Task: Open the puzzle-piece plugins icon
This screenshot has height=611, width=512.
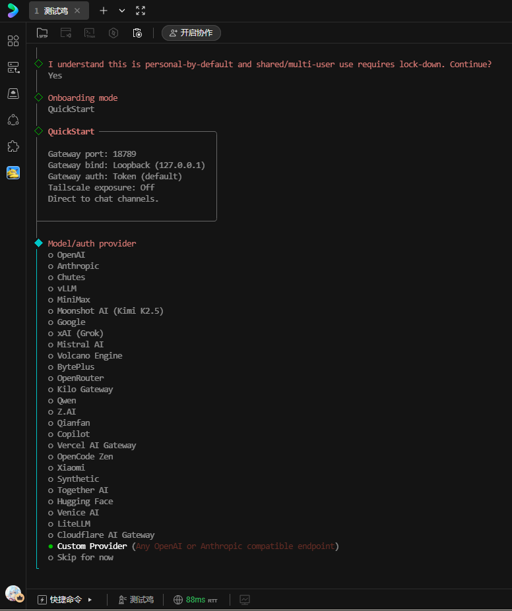Action: coord(13,146)
